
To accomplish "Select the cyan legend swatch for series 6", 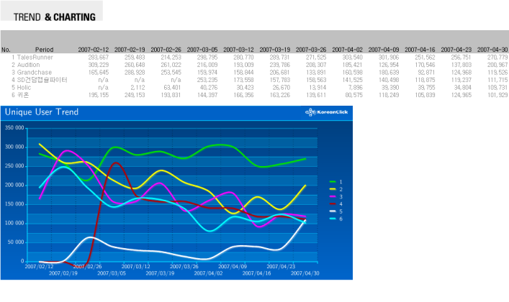I will (x=333, y=219).
